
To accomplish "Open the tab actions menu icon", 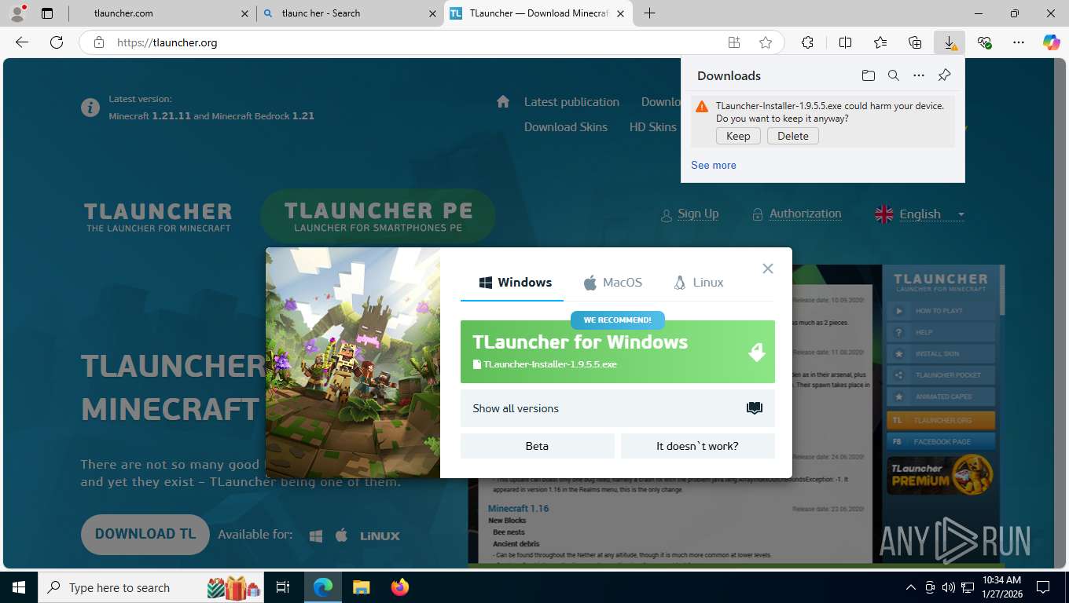I will pyautogui.click(x=47, y=13).
